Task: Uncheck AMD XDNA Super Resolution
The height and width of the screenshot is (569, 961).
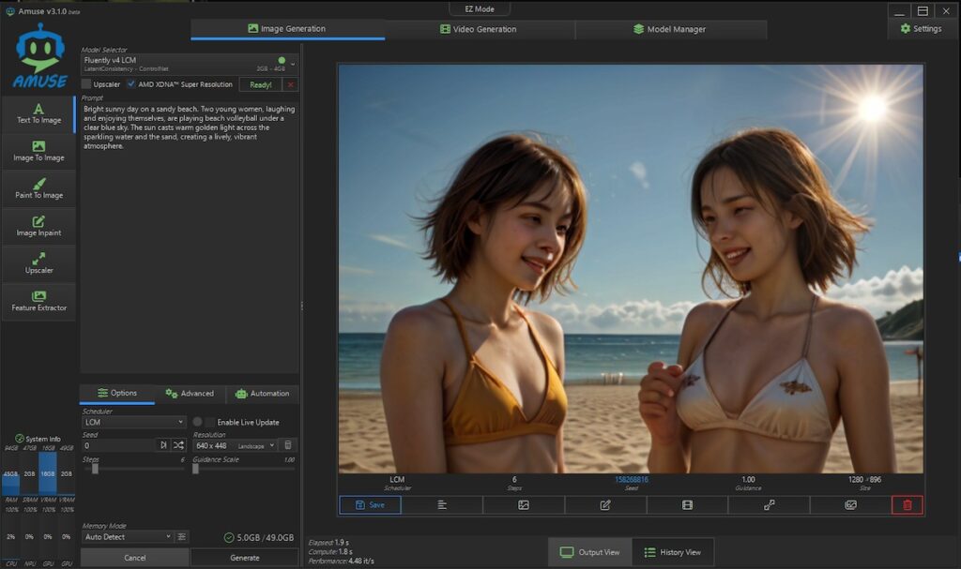Action: (131, 84)
